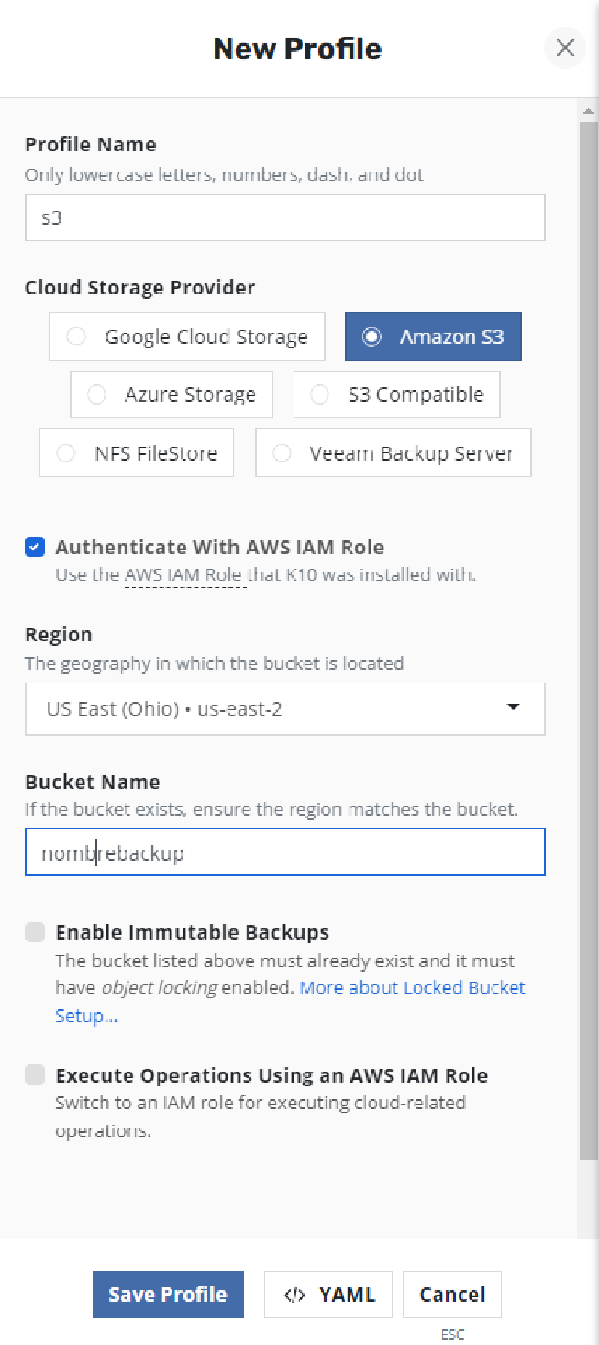This screenshot has height=1345, width=599.
Task: Pick Veeam Backup Server provider
Action: [x=393, y=453]
